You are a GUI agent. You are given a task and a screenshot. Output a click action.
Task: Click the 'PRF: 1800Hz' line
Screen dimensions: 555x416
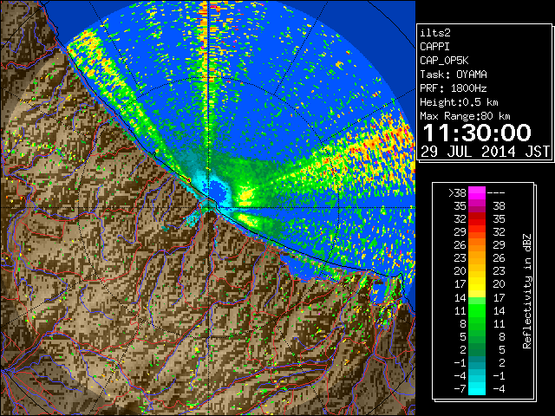point(454,88)
